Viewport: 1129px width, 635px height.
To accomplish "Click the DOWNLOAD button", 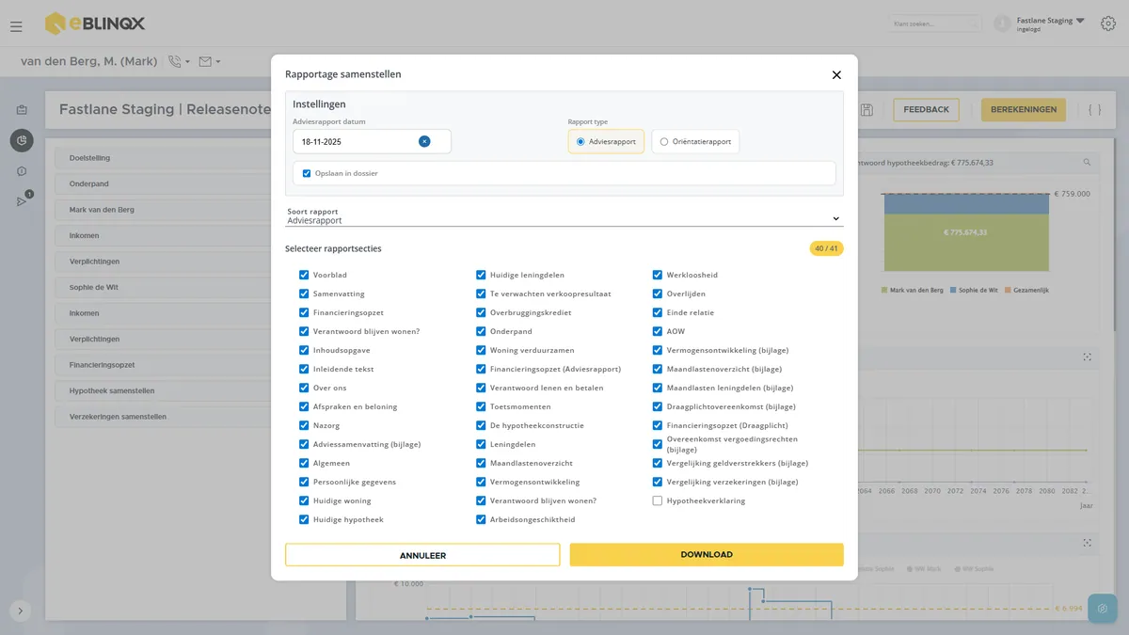I will [707, 555].
